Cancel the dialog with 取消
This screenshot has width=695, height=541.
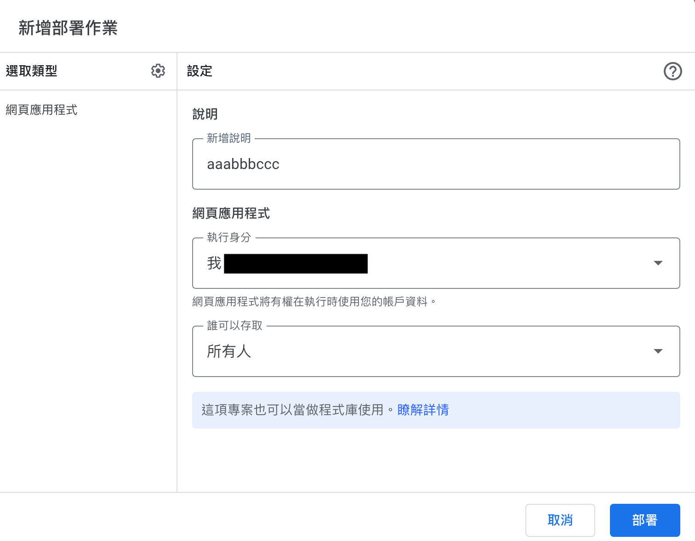click(x=560, y=520)
